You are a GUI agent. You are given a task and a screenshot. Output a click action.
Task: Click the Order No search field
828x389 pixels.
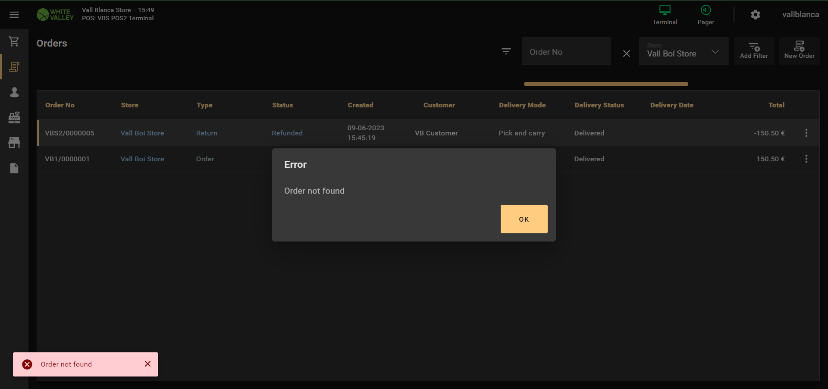566,52
